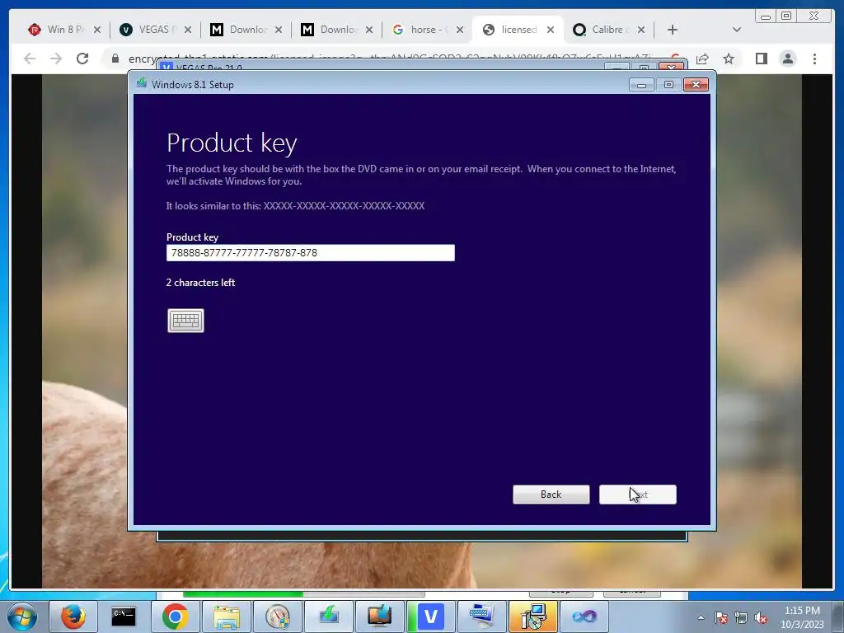Screen dimensions: 844x633
Task: Share this page from Chrome toolbar
Action: [702, 59]
